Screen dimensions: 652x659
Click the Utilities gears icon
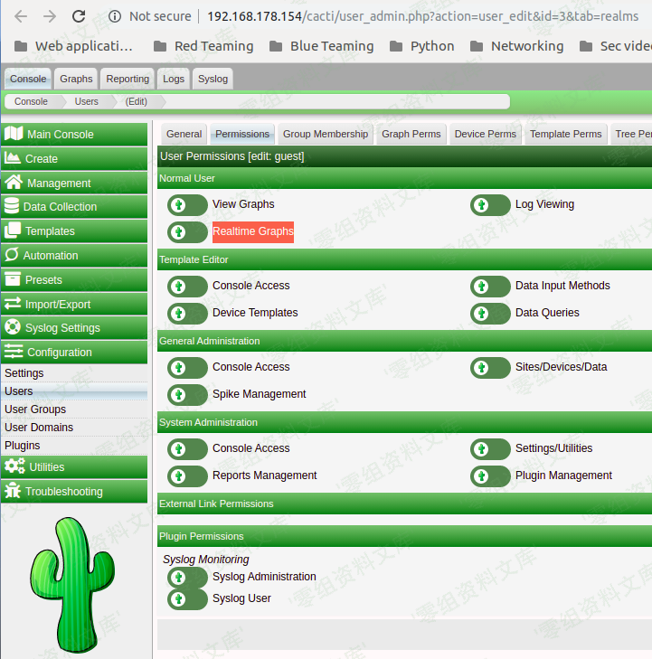click(x=14, y=467)
